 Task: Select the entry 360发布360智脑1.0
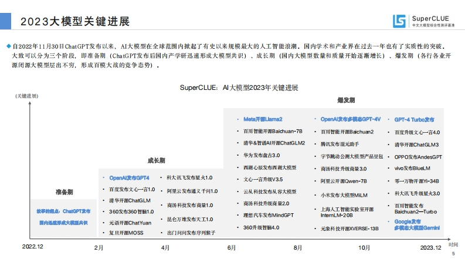pyautogui.click(x=131, y=212)
